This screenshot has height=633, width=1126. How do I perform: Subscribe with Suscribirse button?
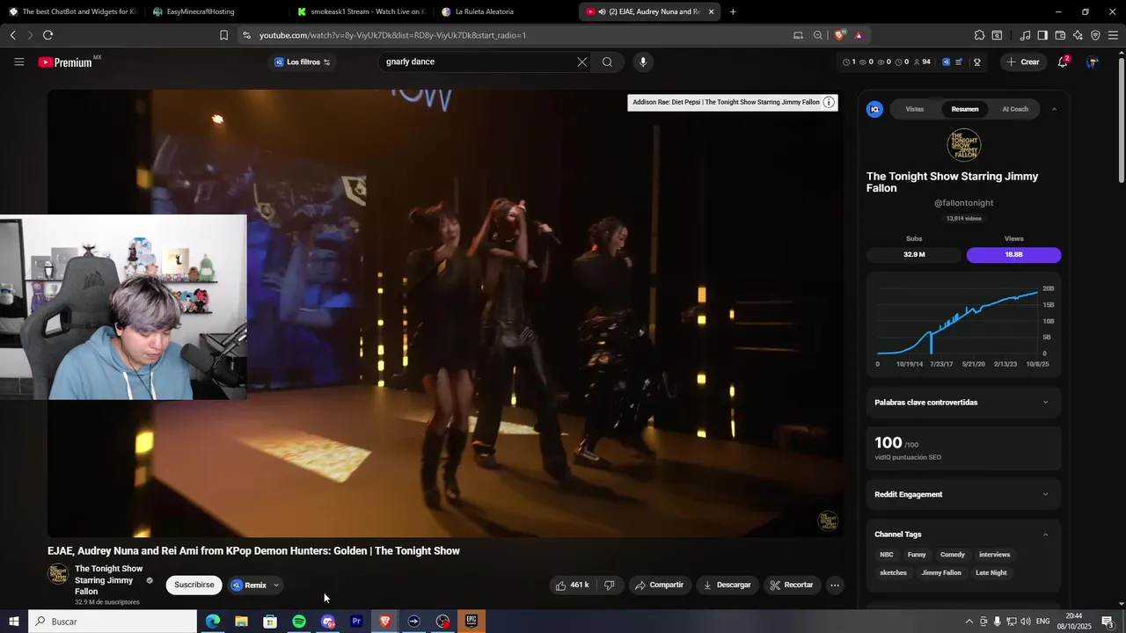coord(194,585)
